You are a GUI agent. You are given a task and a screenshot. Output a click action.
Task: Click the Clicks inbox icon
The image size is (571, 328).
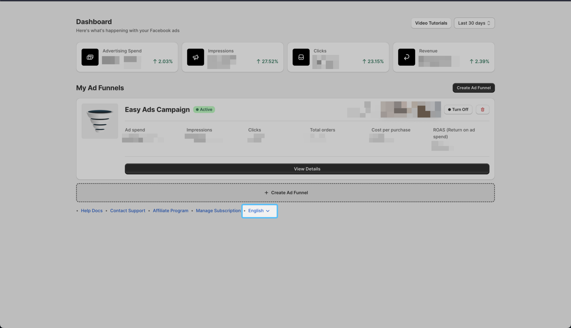click(301, 57)
